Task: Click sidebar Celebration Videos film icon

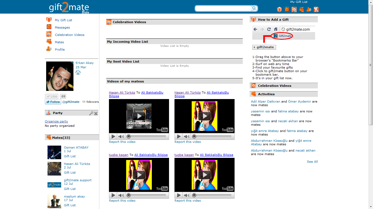Action: pyautogui.click(x=49, y=34)
